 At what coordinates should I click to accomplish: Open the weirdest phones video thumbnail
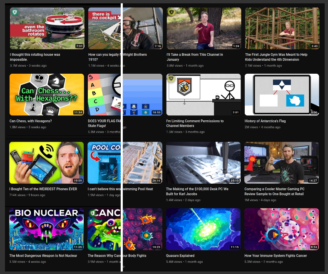46,162
